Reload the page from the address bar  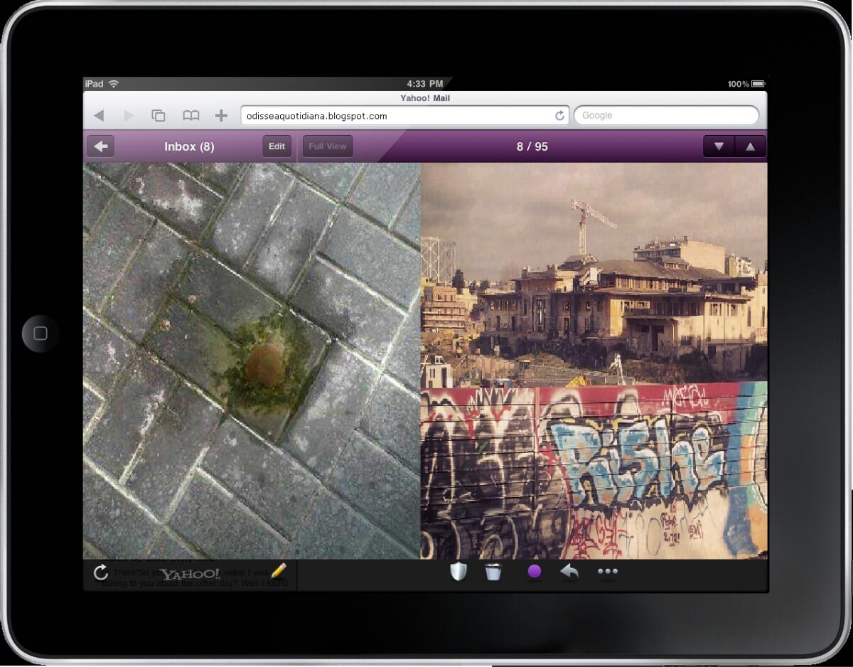click(559, 115)
